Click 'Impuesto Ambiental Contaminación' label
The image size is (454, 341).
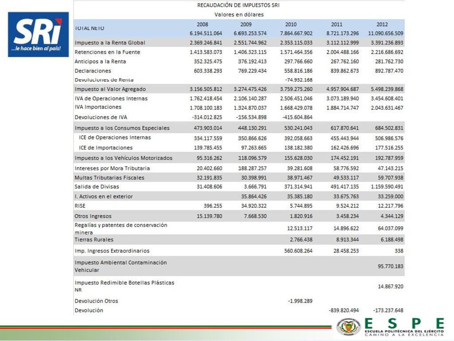121,263
